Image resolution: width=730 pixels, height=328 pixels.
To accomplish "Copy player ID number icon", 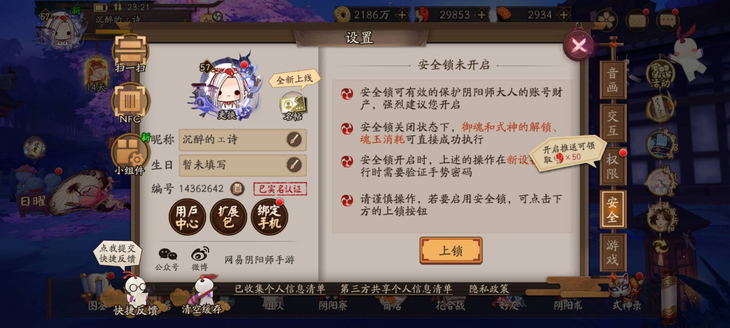I will click(238, 188).
